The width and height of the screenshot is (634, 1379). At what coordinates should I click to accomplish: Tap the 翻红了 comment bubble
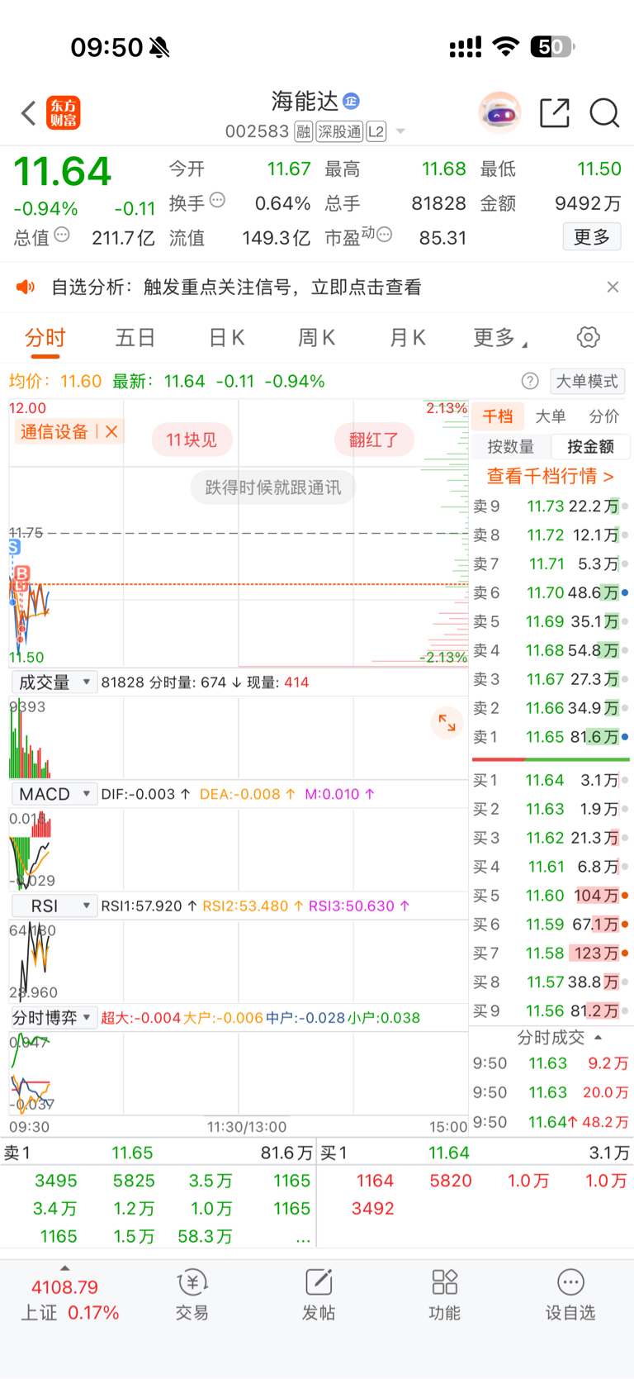coord(374,440)
